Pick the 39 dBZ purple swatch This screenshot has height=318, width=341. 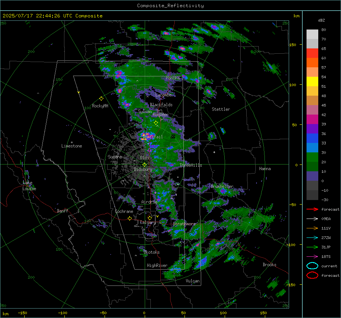[x=312, y=129]
